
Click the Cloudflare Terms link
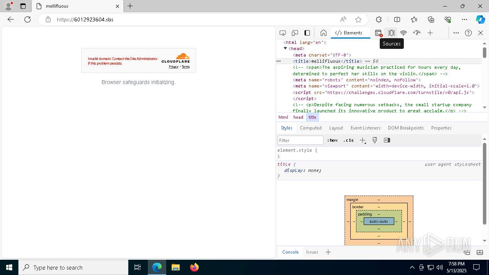[x=186, y=66]
